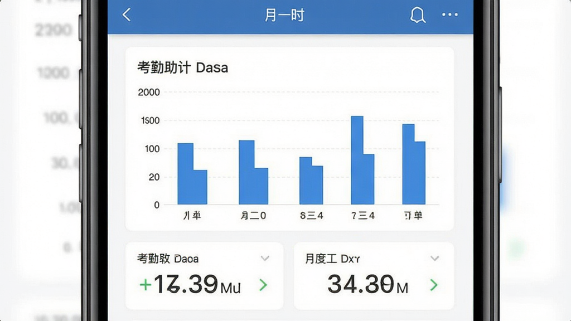Select the chart title 考勤助计 Dasa
The image size is (571, 321).
(182, 67)
